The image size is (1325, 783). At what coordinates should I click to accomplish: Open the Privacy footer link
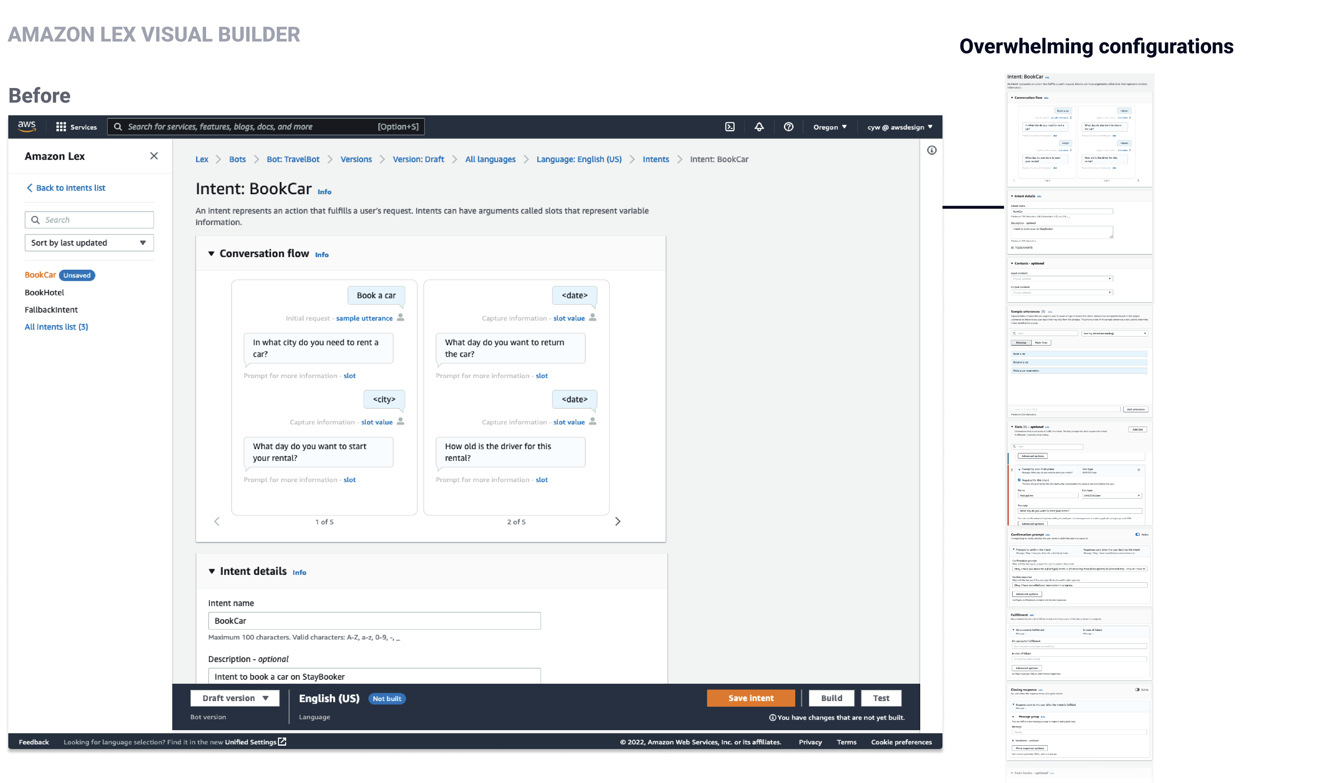[x=810, y=742]
